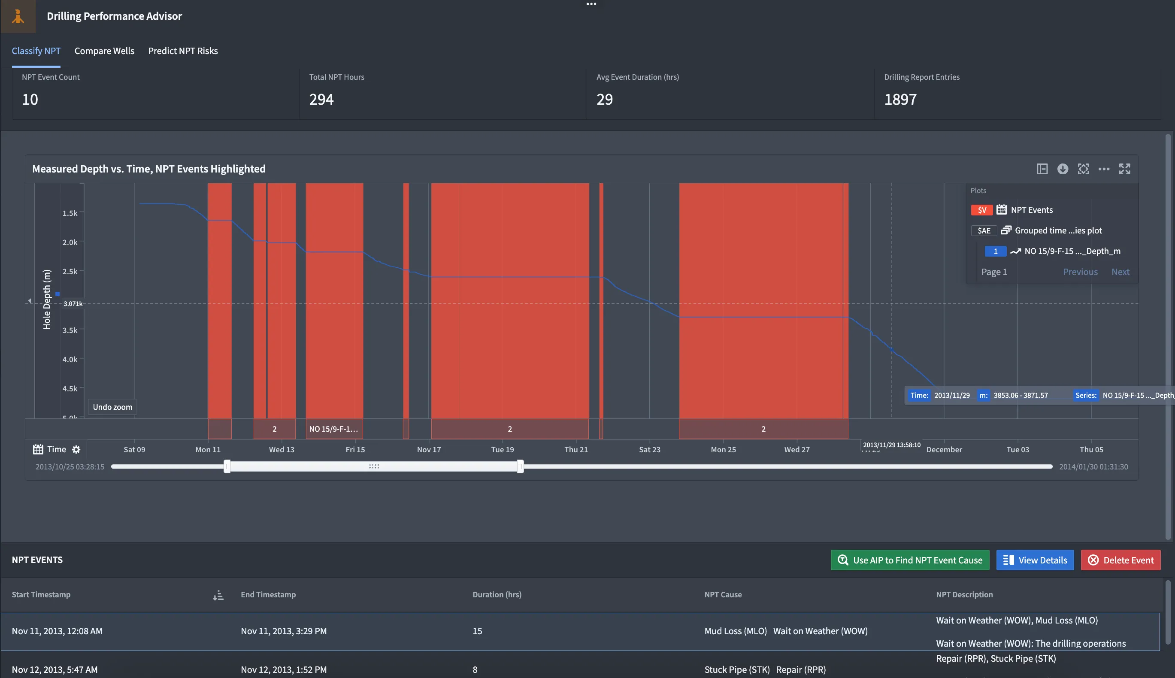
Task: Toggle the chart legend sidebar icon
Action: (1042, 169)
